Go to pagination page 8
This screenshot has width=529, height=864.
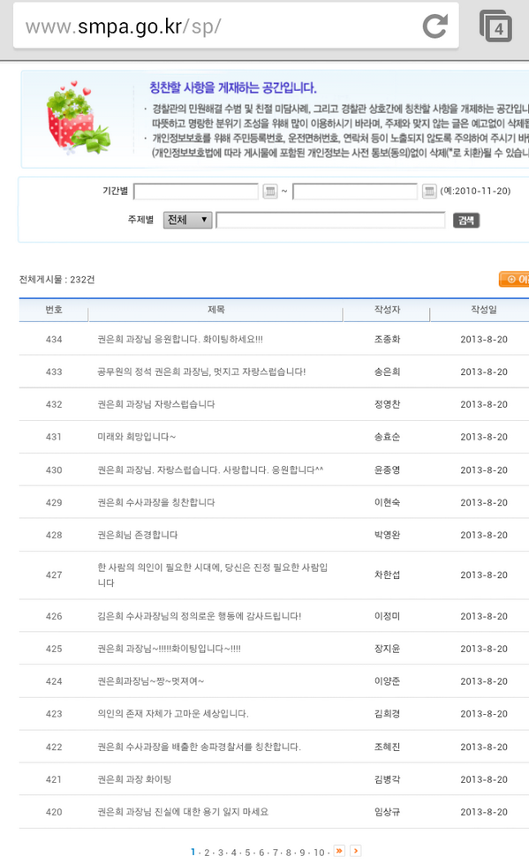click(289, 853)
